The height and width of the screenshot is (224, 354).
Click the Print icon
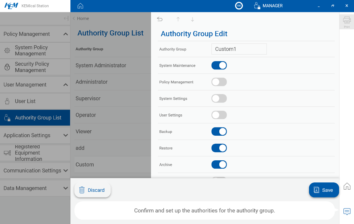(347, 22)
